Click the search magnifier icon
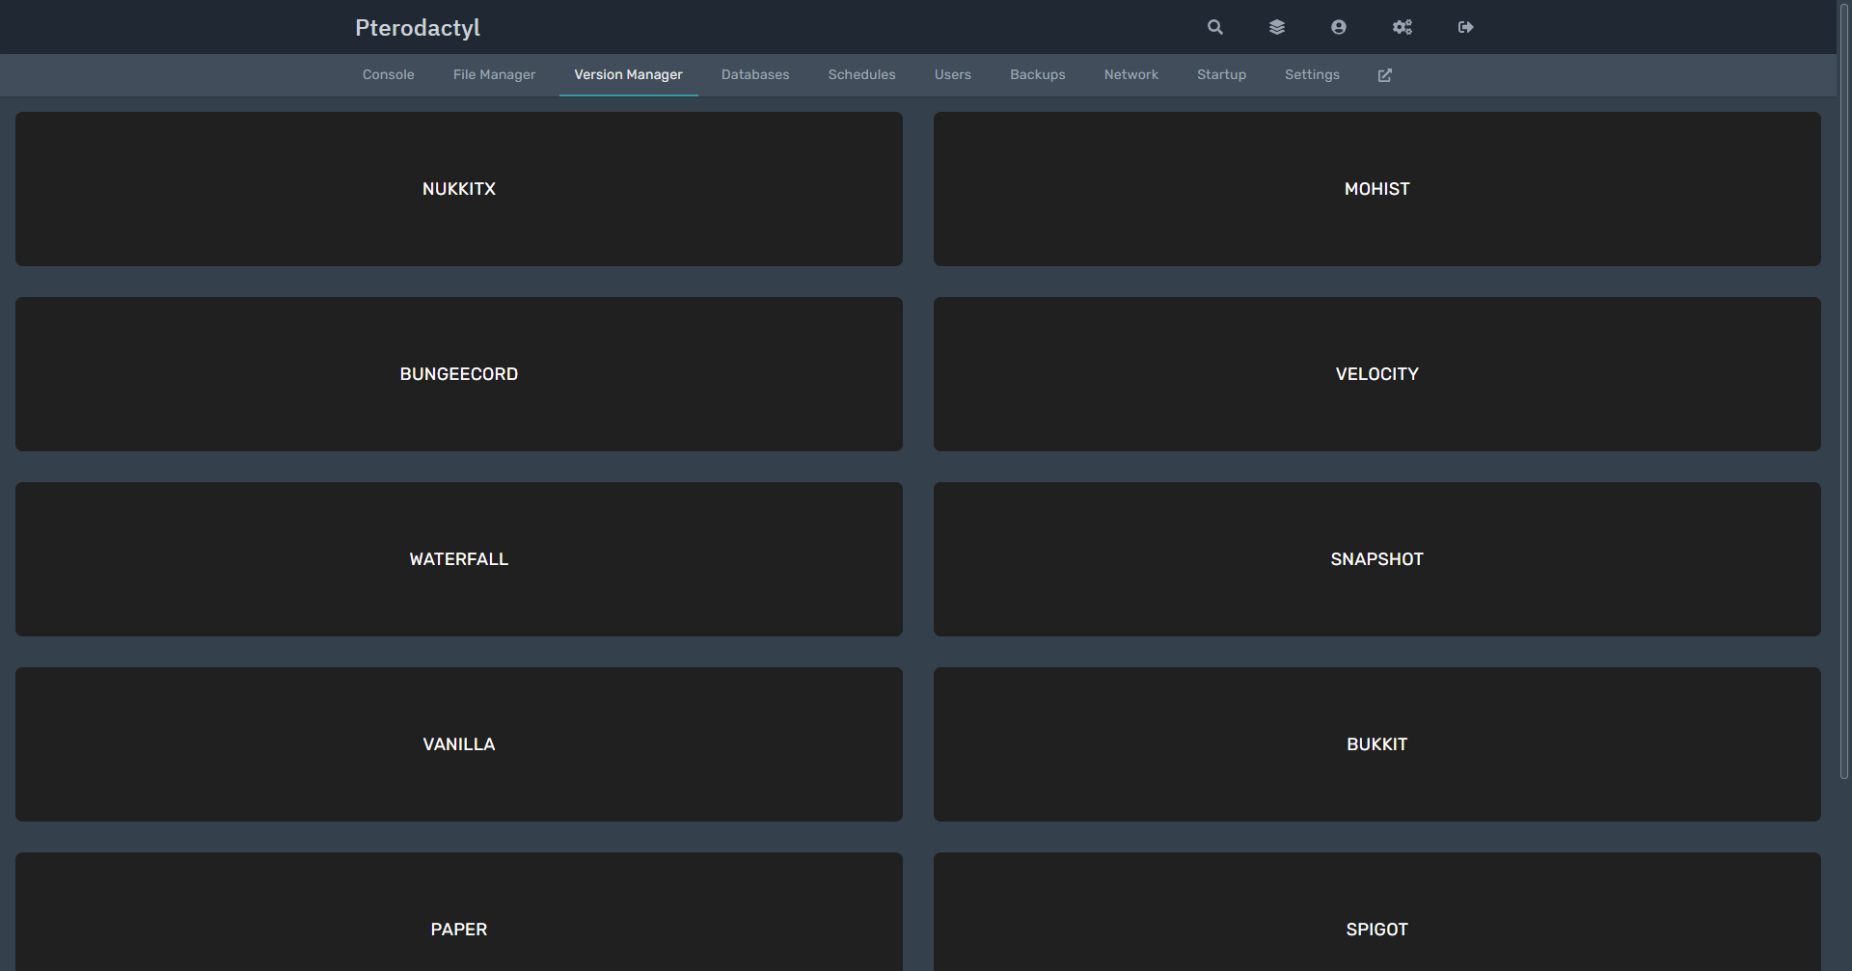Viewport: 1852px width, 971px height. (1214, 27)
